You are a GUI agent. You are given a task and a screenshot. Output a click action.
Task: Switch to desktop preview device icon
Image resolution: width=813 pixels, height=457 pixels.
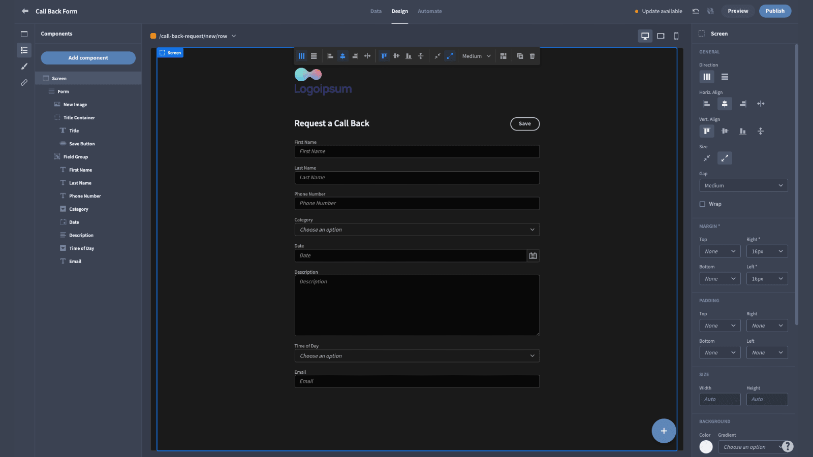[645, 36]
